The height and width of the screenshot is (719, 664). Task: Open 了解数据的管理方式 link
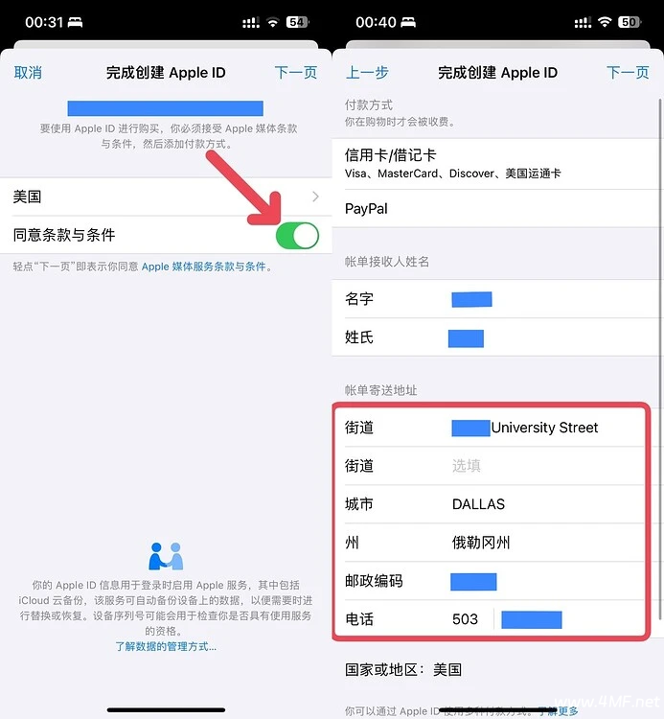tap(166, 646)
